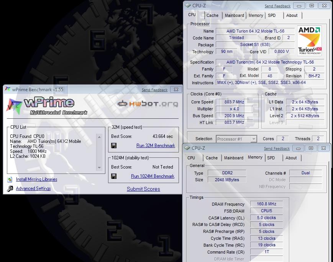Switch to Cache tab in top CPU-Z window
333x262 pixels.
pos(212,15)
